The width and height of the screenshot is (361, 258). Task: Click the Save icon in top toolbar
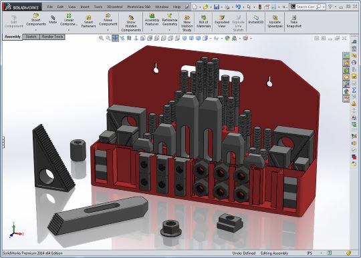[216, 7]
